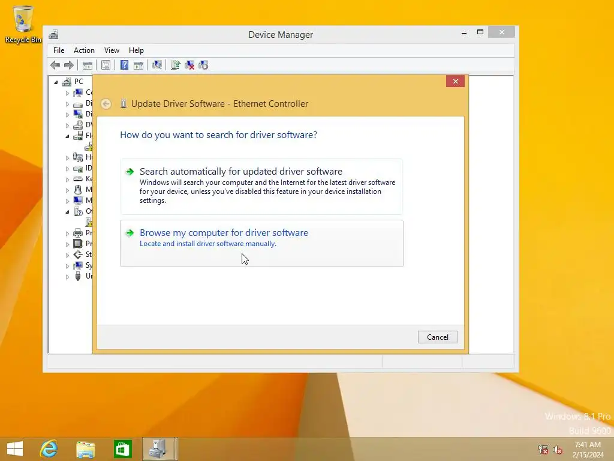Choose Browse my computer for driver software
Image resolution: width=614 pixels, height=461 pixels.
click(x=261, y=244)
